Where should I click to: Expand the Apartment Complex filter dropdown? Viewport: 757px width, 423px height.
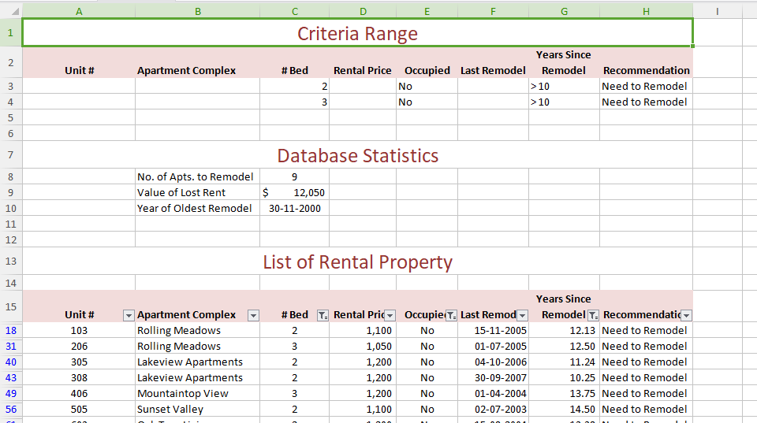(253, 315)
